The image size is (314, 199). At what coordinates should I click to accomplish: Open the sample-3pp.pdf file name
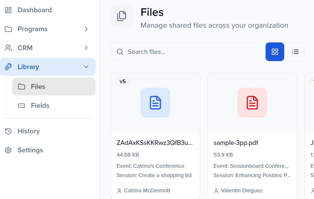236,143
